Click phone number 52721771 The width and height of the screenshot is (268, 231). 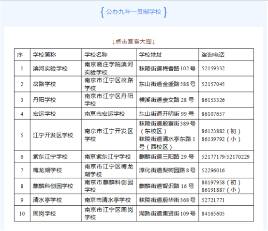point(213,200)
